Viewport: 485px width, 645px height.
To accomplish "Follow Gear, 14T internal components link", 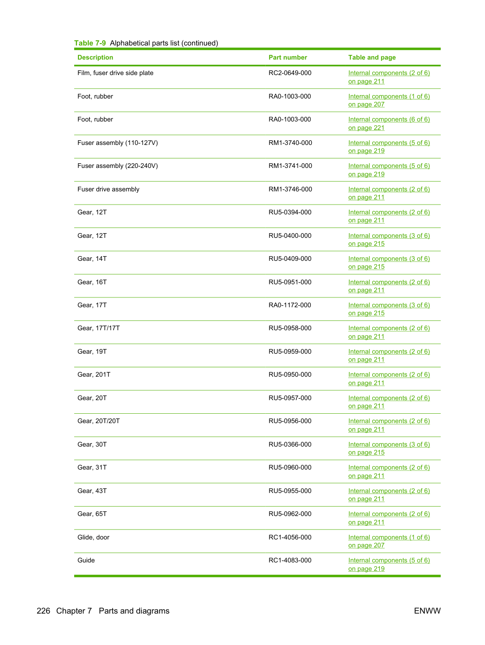I will pos(389,263).
